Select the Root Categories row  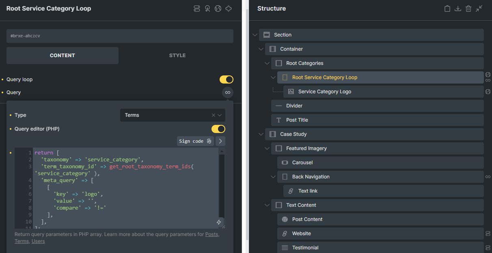[x=378, y=63]
